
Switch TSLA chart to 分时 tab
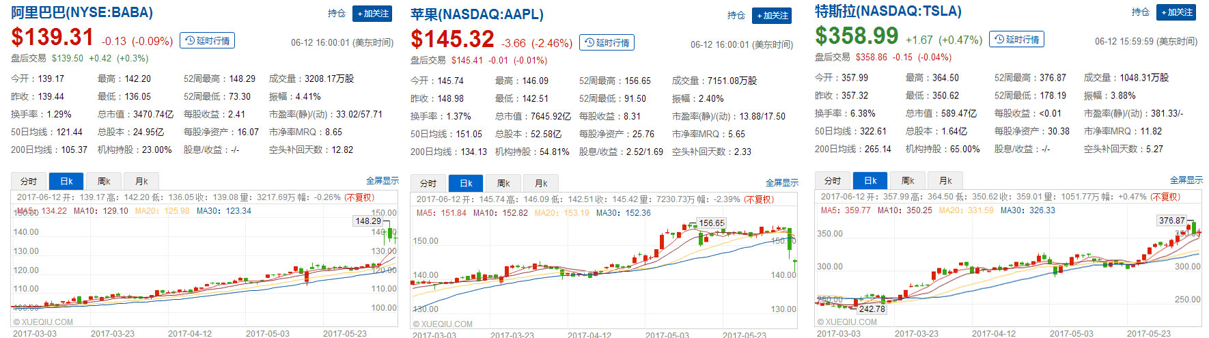[x=833, y=180]
